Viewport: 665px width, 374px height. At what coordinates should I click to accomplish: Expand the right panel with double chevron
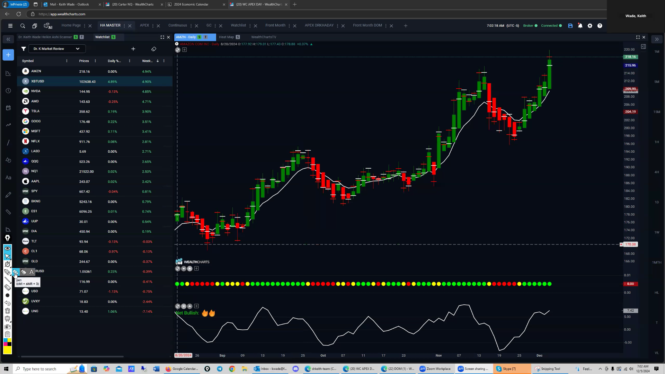coord(657,39)
